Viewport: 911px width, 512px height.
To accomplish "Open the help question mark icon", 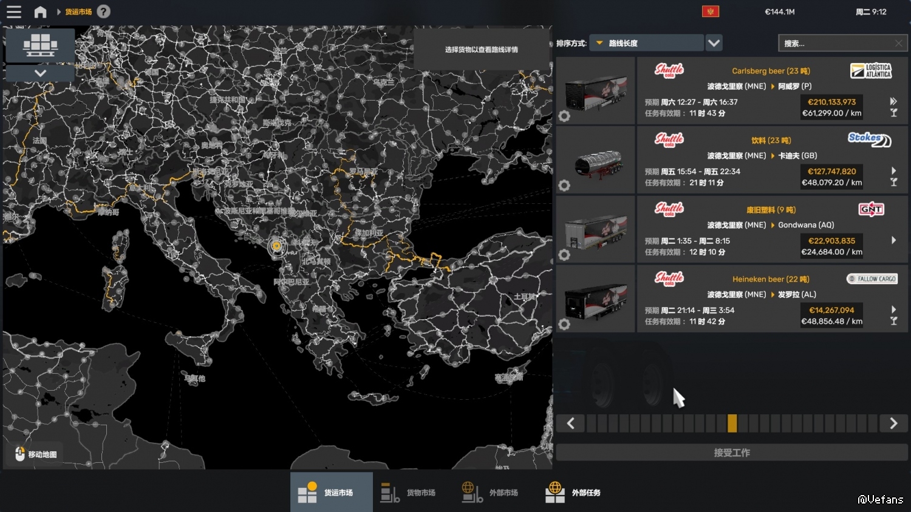I will 104,12.
